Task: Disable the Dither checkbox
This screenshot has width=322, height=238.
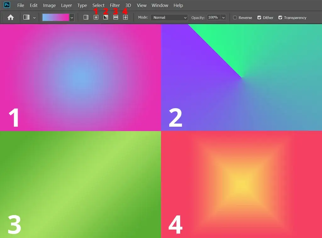Action: [259, 18]
